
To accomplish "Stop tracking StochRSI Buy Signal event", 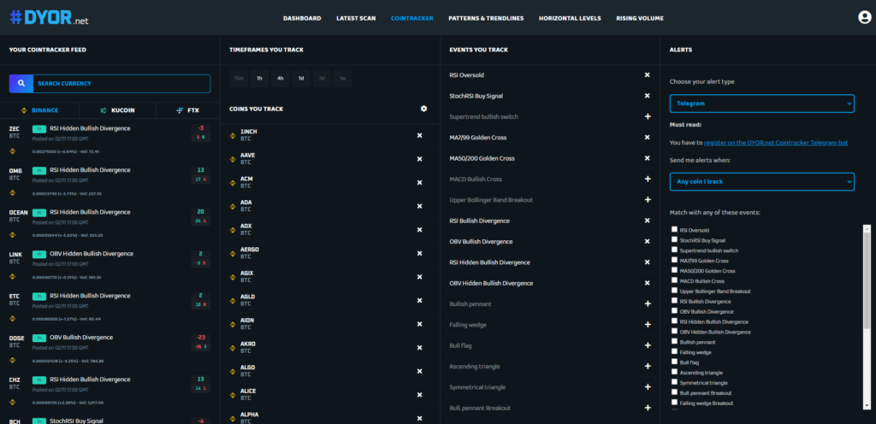I will click(x=648, y=96).
